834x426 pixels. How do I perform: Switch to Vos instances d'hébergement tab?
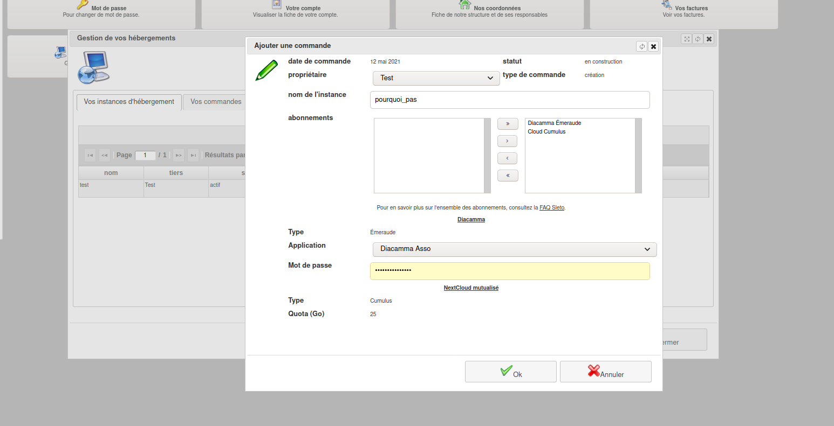pos(129,102)
